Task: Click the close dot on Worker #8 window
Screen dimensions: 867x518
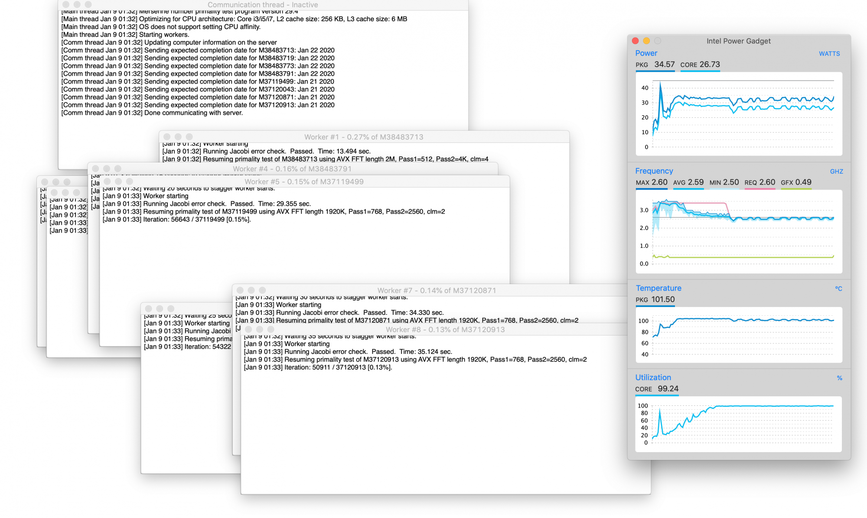Action: pyautogui.click(x=248, y=330)
